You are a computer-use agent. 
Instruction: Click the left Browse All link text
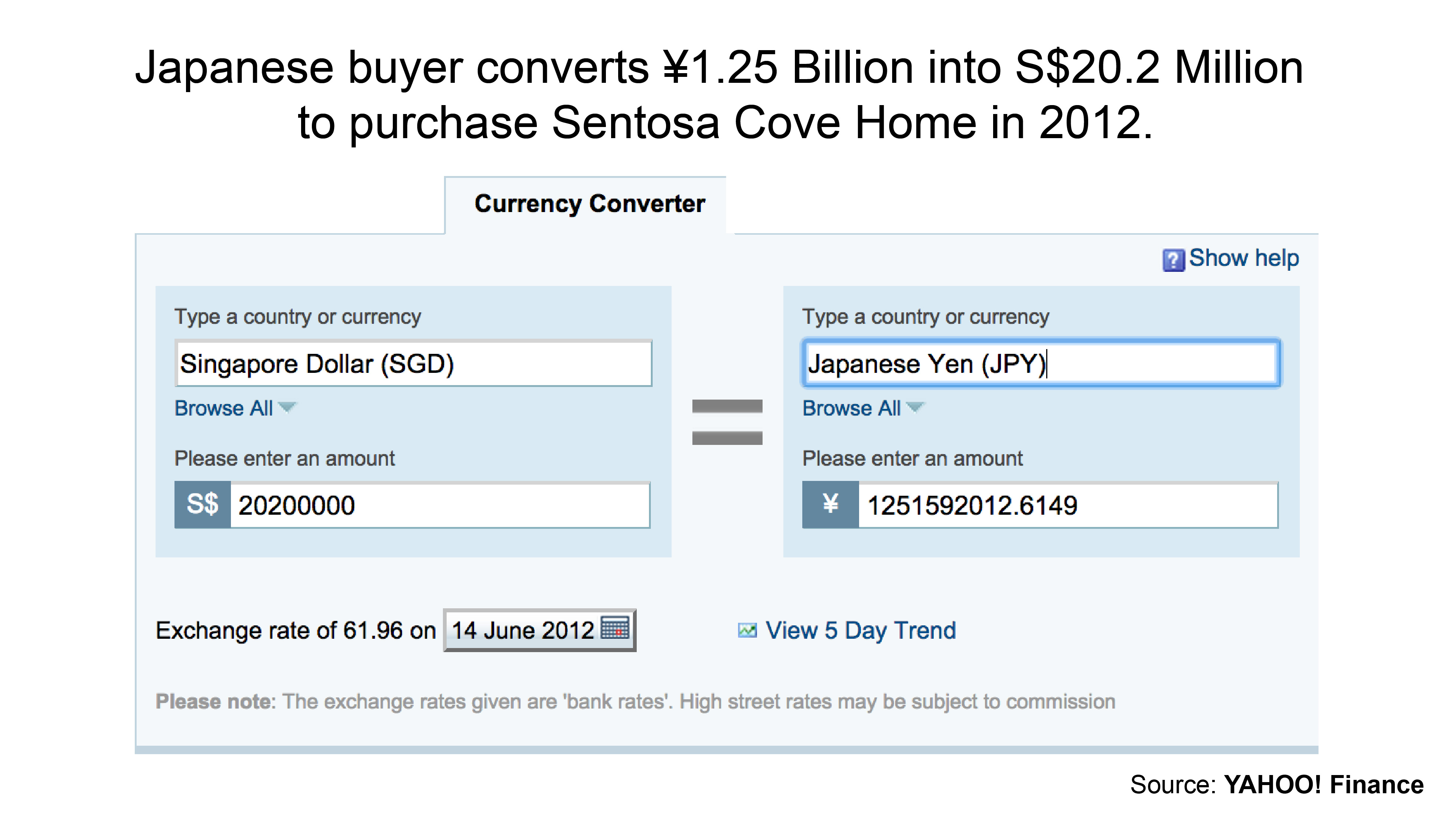[x=224, y=408]
